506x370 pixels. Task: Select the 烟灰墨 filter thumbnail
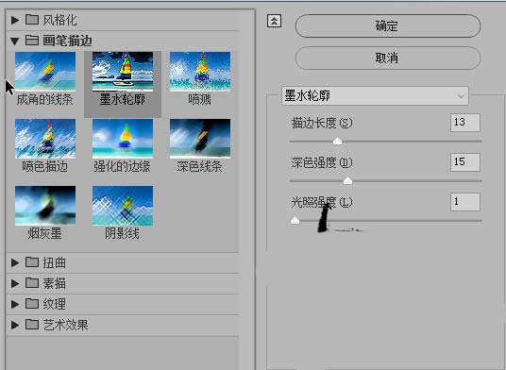(x=45, y=205)
